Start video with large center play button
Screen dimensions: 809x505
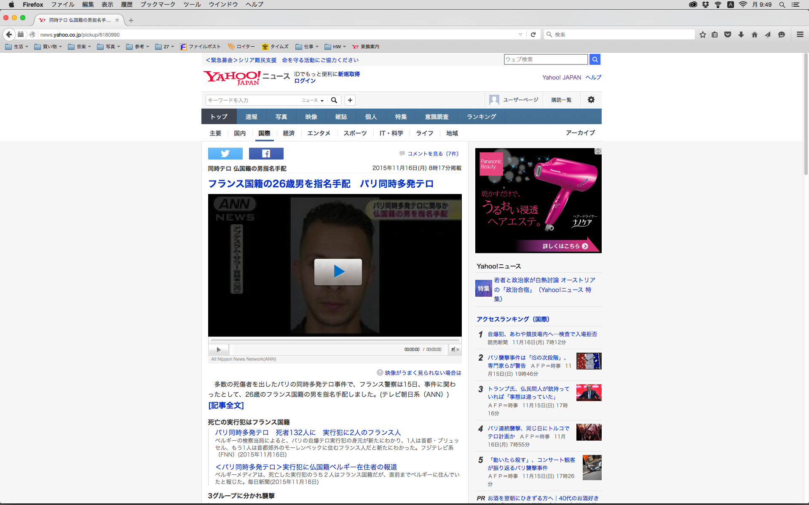point(338,271)
